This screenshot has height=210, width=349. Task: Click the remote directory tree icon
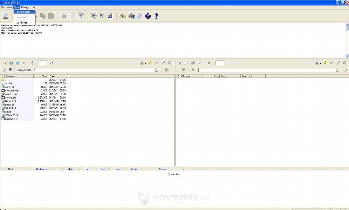pyautogui.click(x=345, y=70)
